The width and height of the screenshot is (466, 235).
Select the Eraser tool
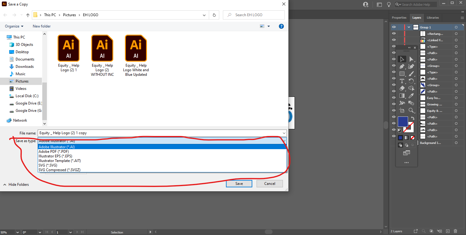(x=402, y=88)
